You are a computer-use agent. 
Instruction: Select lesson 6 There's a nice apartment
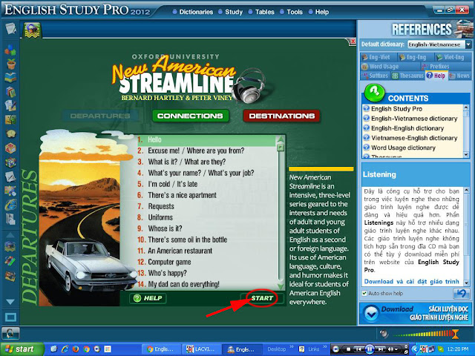click(x=206, y=195)
